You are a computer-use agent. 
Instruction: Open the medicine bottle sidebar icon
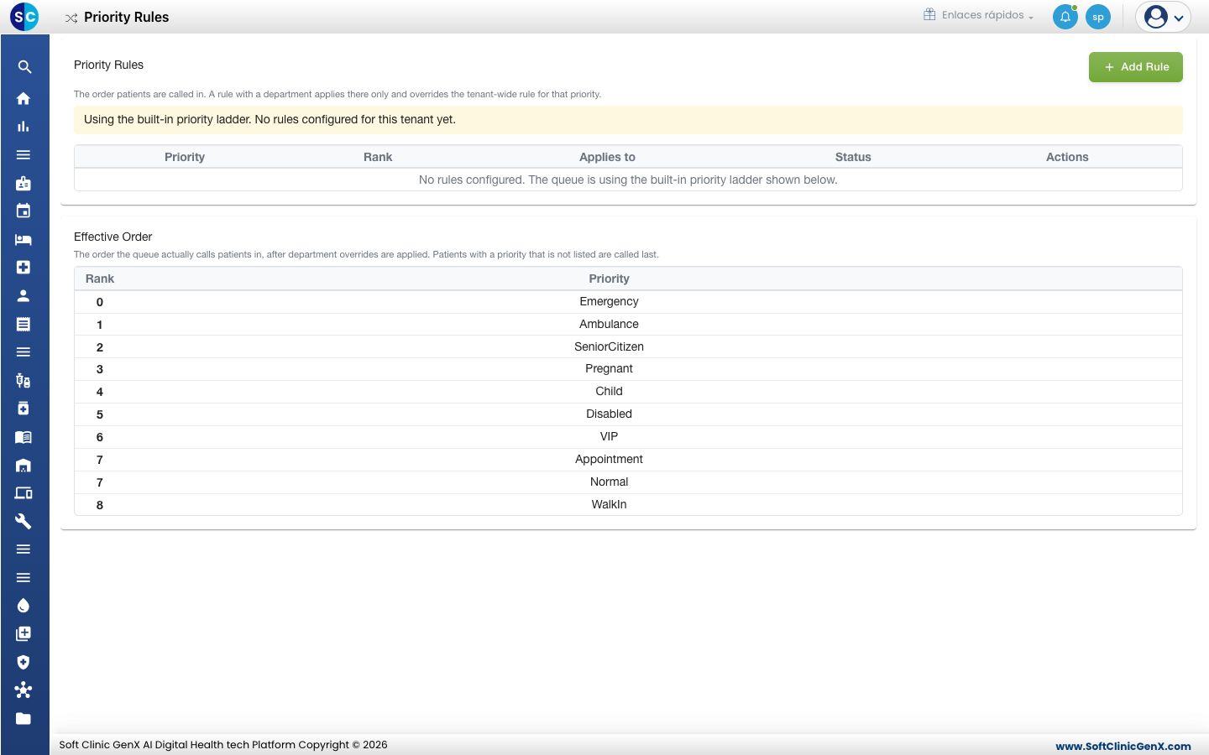pyautogui.click(x=24, y=409)
